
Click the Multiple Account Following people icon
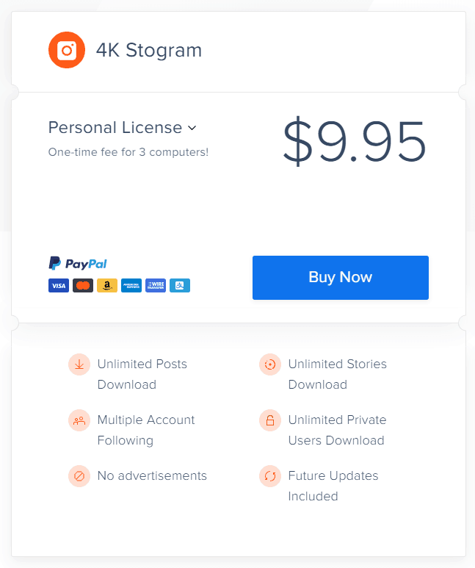point(79,420)
